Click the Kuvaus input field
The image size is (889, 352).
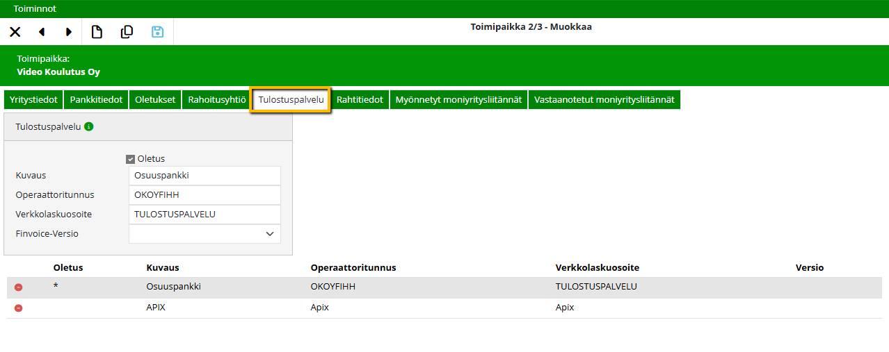(205, 176)
